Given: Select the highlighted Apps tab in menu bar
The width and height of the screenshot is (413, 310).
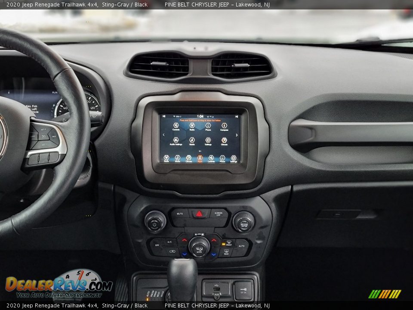Looking at the screenshot, I should pos(200,159).
